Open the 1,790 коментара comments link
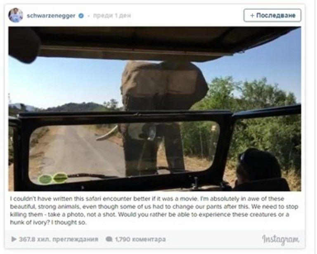The height and width of the screenshot is (254, 317). (x=140, y=239)
